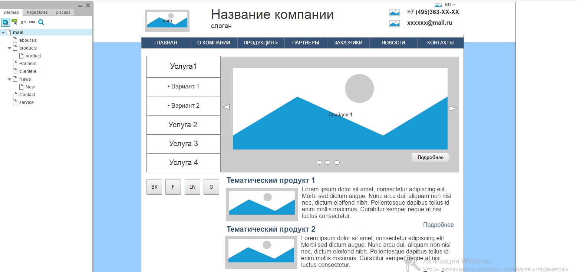Viewport: 577px width, 272px height.
Task: Open the service page in sitemap
Action: click(x=26, y=103)
